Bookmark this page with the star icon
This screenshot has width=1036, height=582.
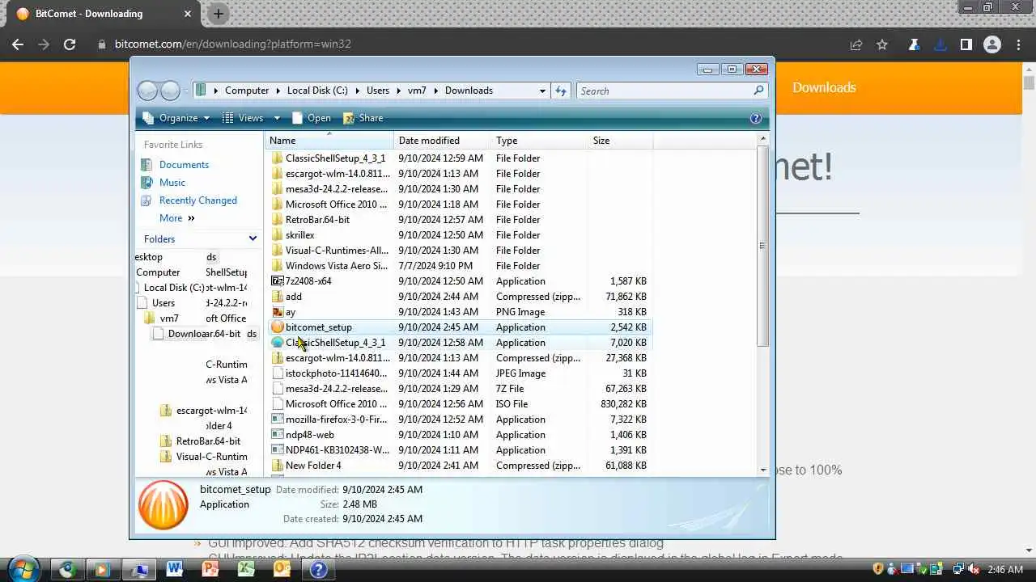(x=882, y=44)
